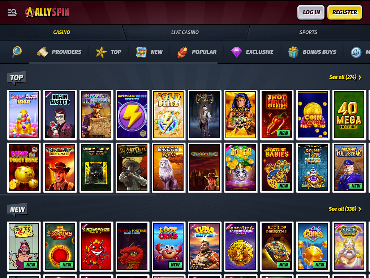Switch to Sports tab
Viewport: 370px width, 278px height.
point(308,32)
